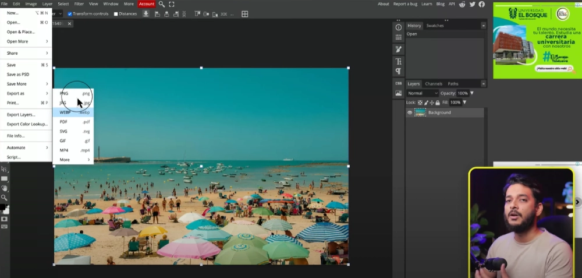Hide the Background layer eye icon
This screenshot has height=278, width=582.
click(x=410, y=112)
